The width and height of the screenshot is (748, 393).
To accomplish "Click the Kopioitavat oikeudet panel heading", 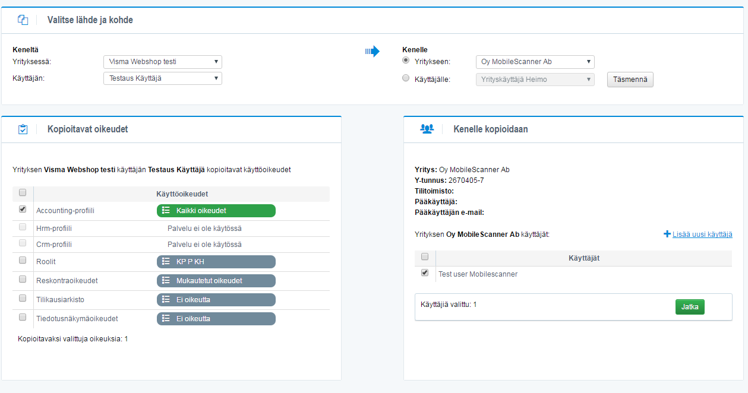I will (x=87, y=129).
